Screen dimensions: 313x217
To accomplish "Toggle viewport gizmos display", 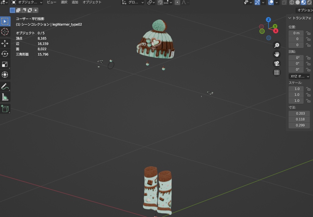I will tap(257, 2).
